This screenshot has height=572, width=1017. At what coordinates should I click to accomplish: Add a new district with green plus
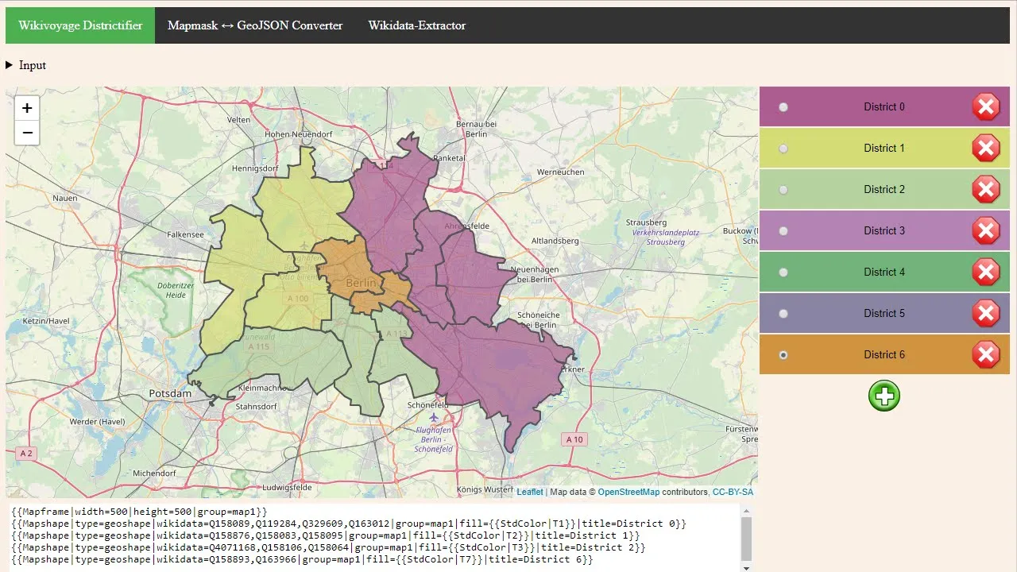[x=884, y=396]
